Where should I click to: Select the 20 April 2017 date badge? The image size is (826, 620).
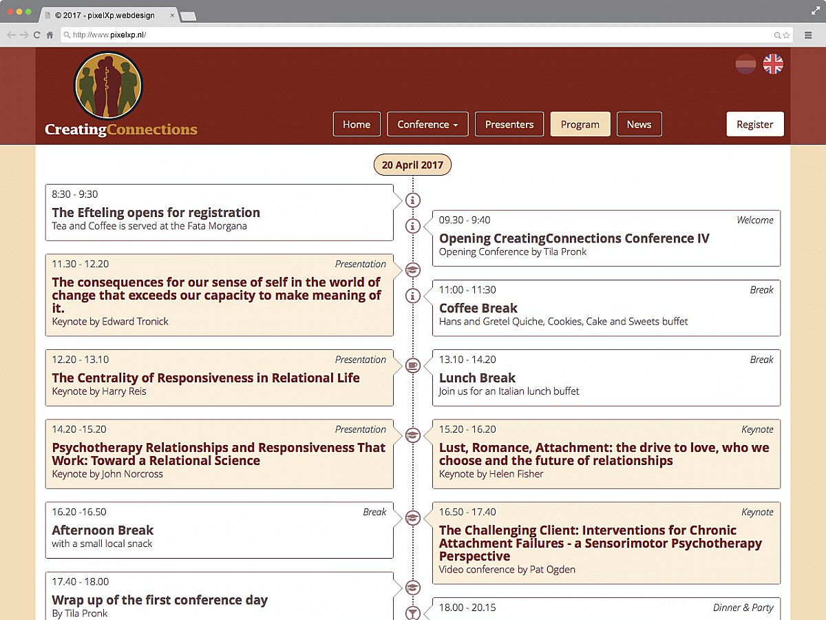(412, 165)
